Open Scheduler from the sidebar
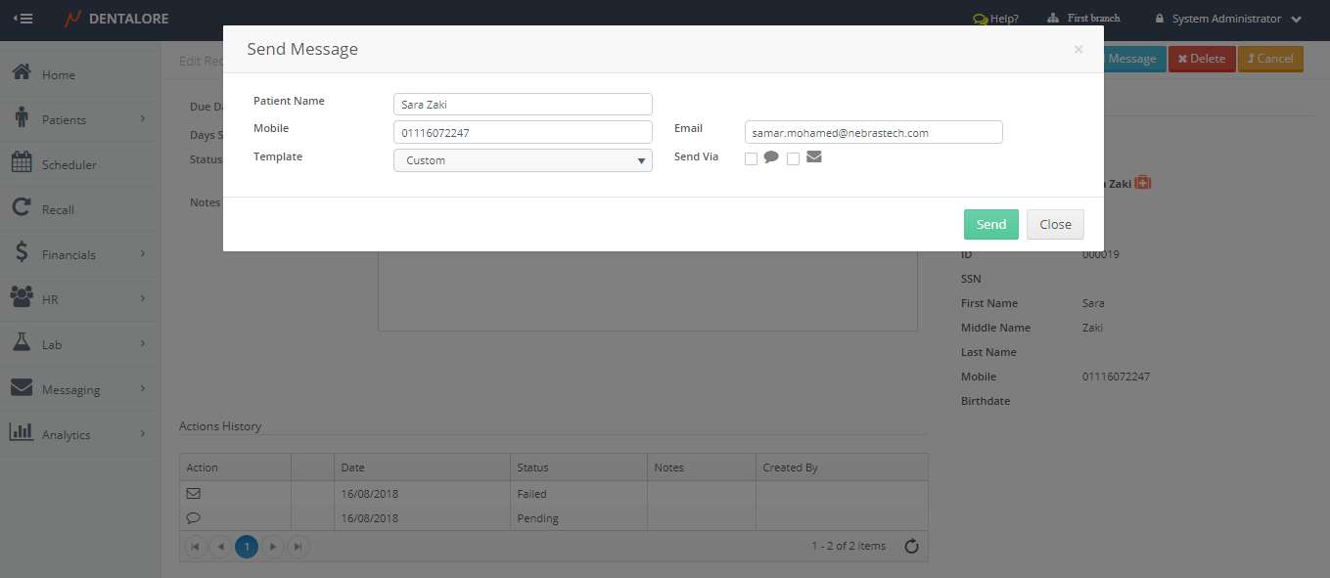The width and height of the screenshot is (1330, 578). point(69,164)
